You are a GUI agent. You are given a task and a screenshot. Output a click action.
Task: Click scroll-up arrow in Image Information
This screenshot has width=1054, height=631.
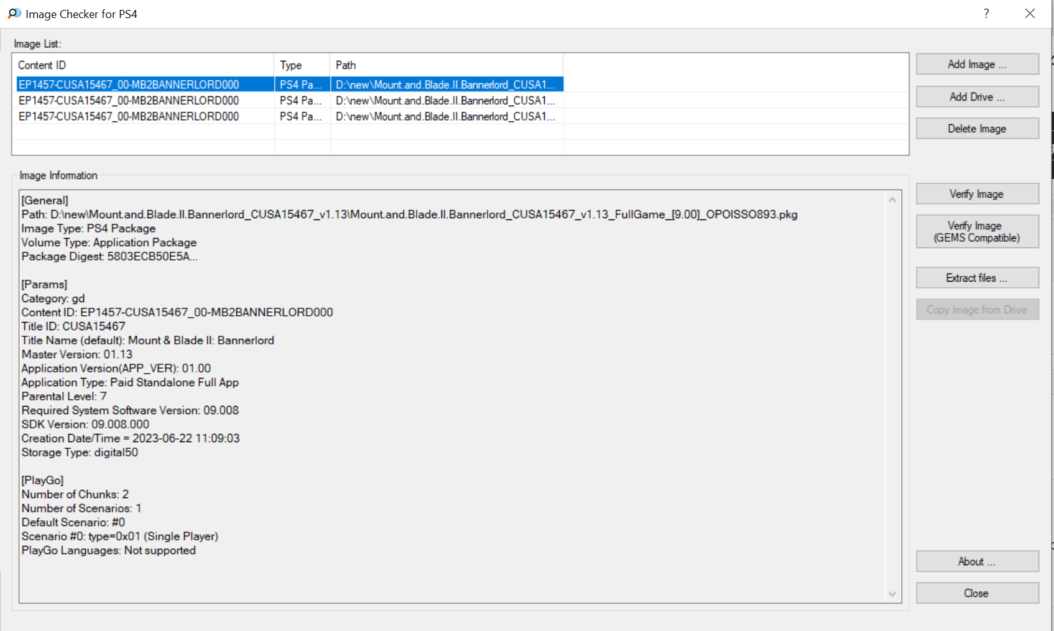[x=892, y=200]
